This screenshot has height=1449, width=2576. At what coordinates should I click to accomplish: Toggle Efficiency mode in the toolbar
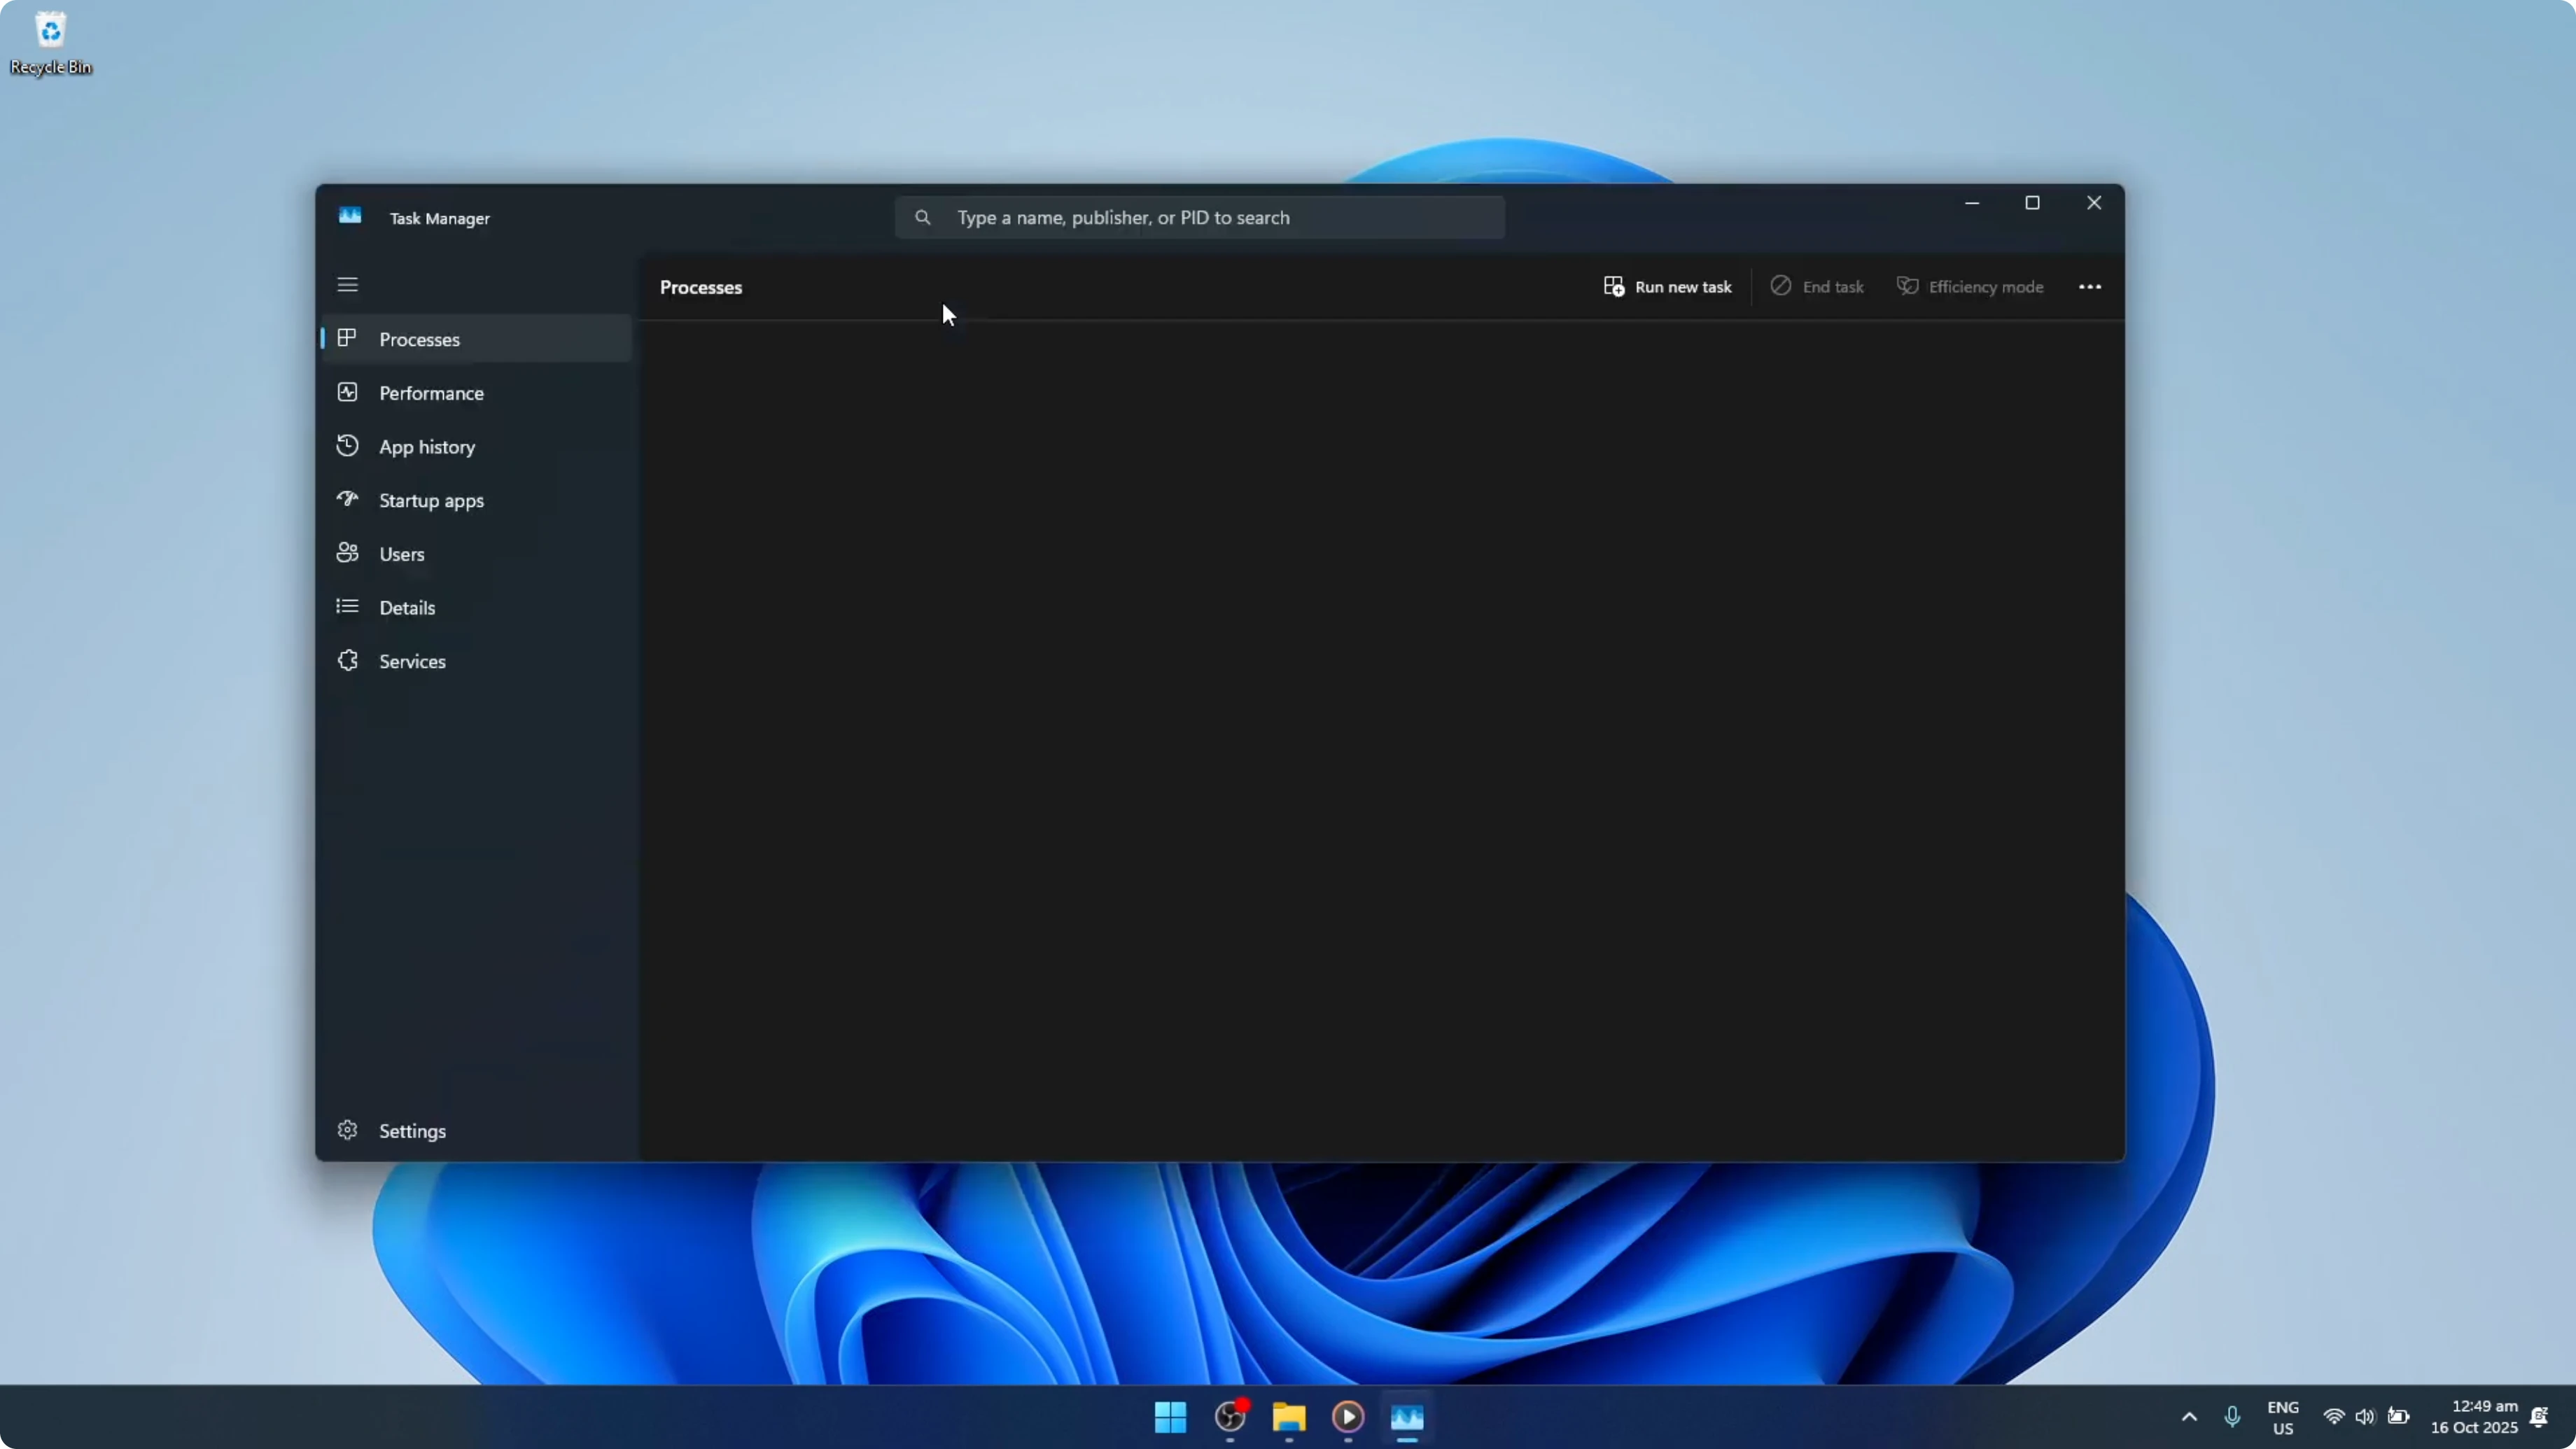tap(1970, 287)
